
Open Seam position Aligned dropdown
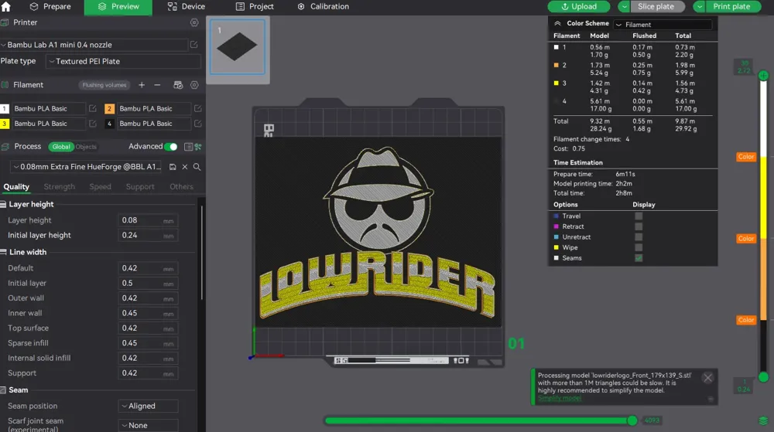pos(148,406)
